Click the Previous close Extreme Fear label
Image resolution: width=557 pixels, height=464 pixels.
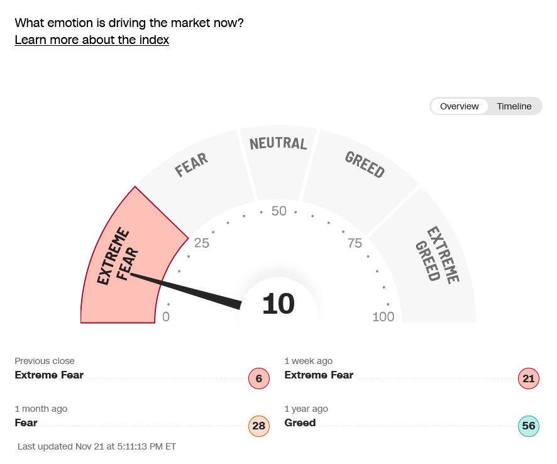49,375
